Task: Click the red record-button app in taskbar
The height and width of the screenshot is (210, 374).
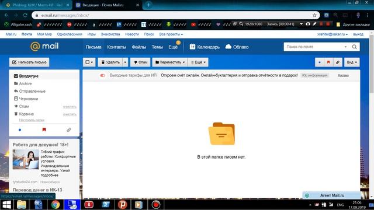Action: (x=156, y=205)
